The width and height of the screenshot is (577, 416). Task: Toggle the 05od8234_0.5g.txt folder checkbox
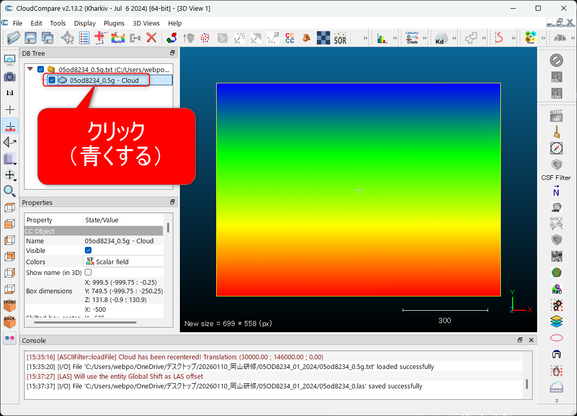point(41,70)
